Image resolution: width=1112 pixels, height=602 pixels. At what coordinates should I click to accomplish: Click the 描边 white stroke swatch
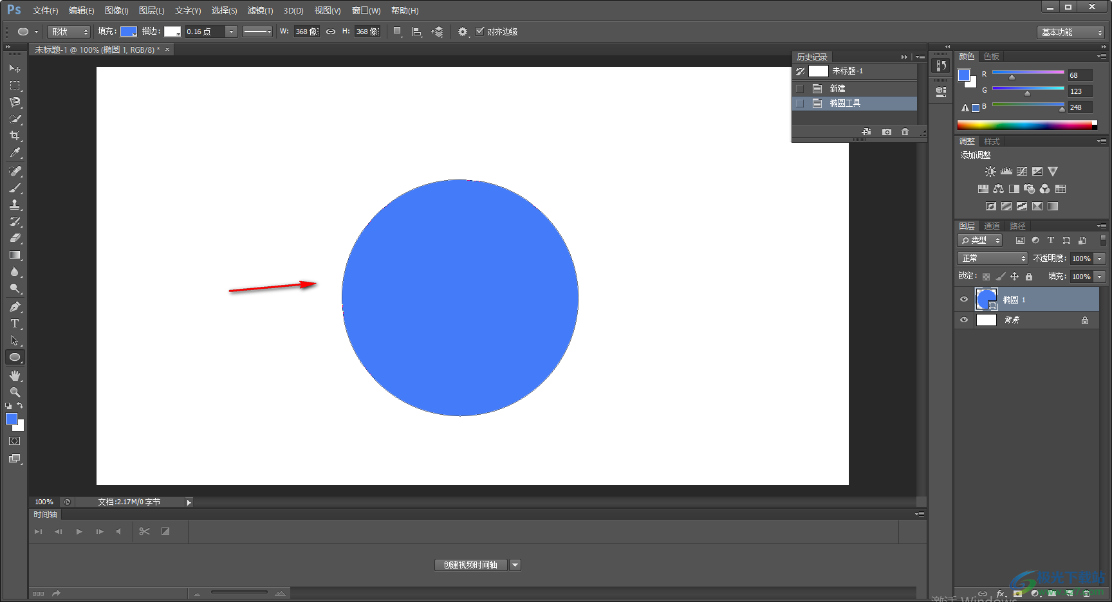[172, 32]
